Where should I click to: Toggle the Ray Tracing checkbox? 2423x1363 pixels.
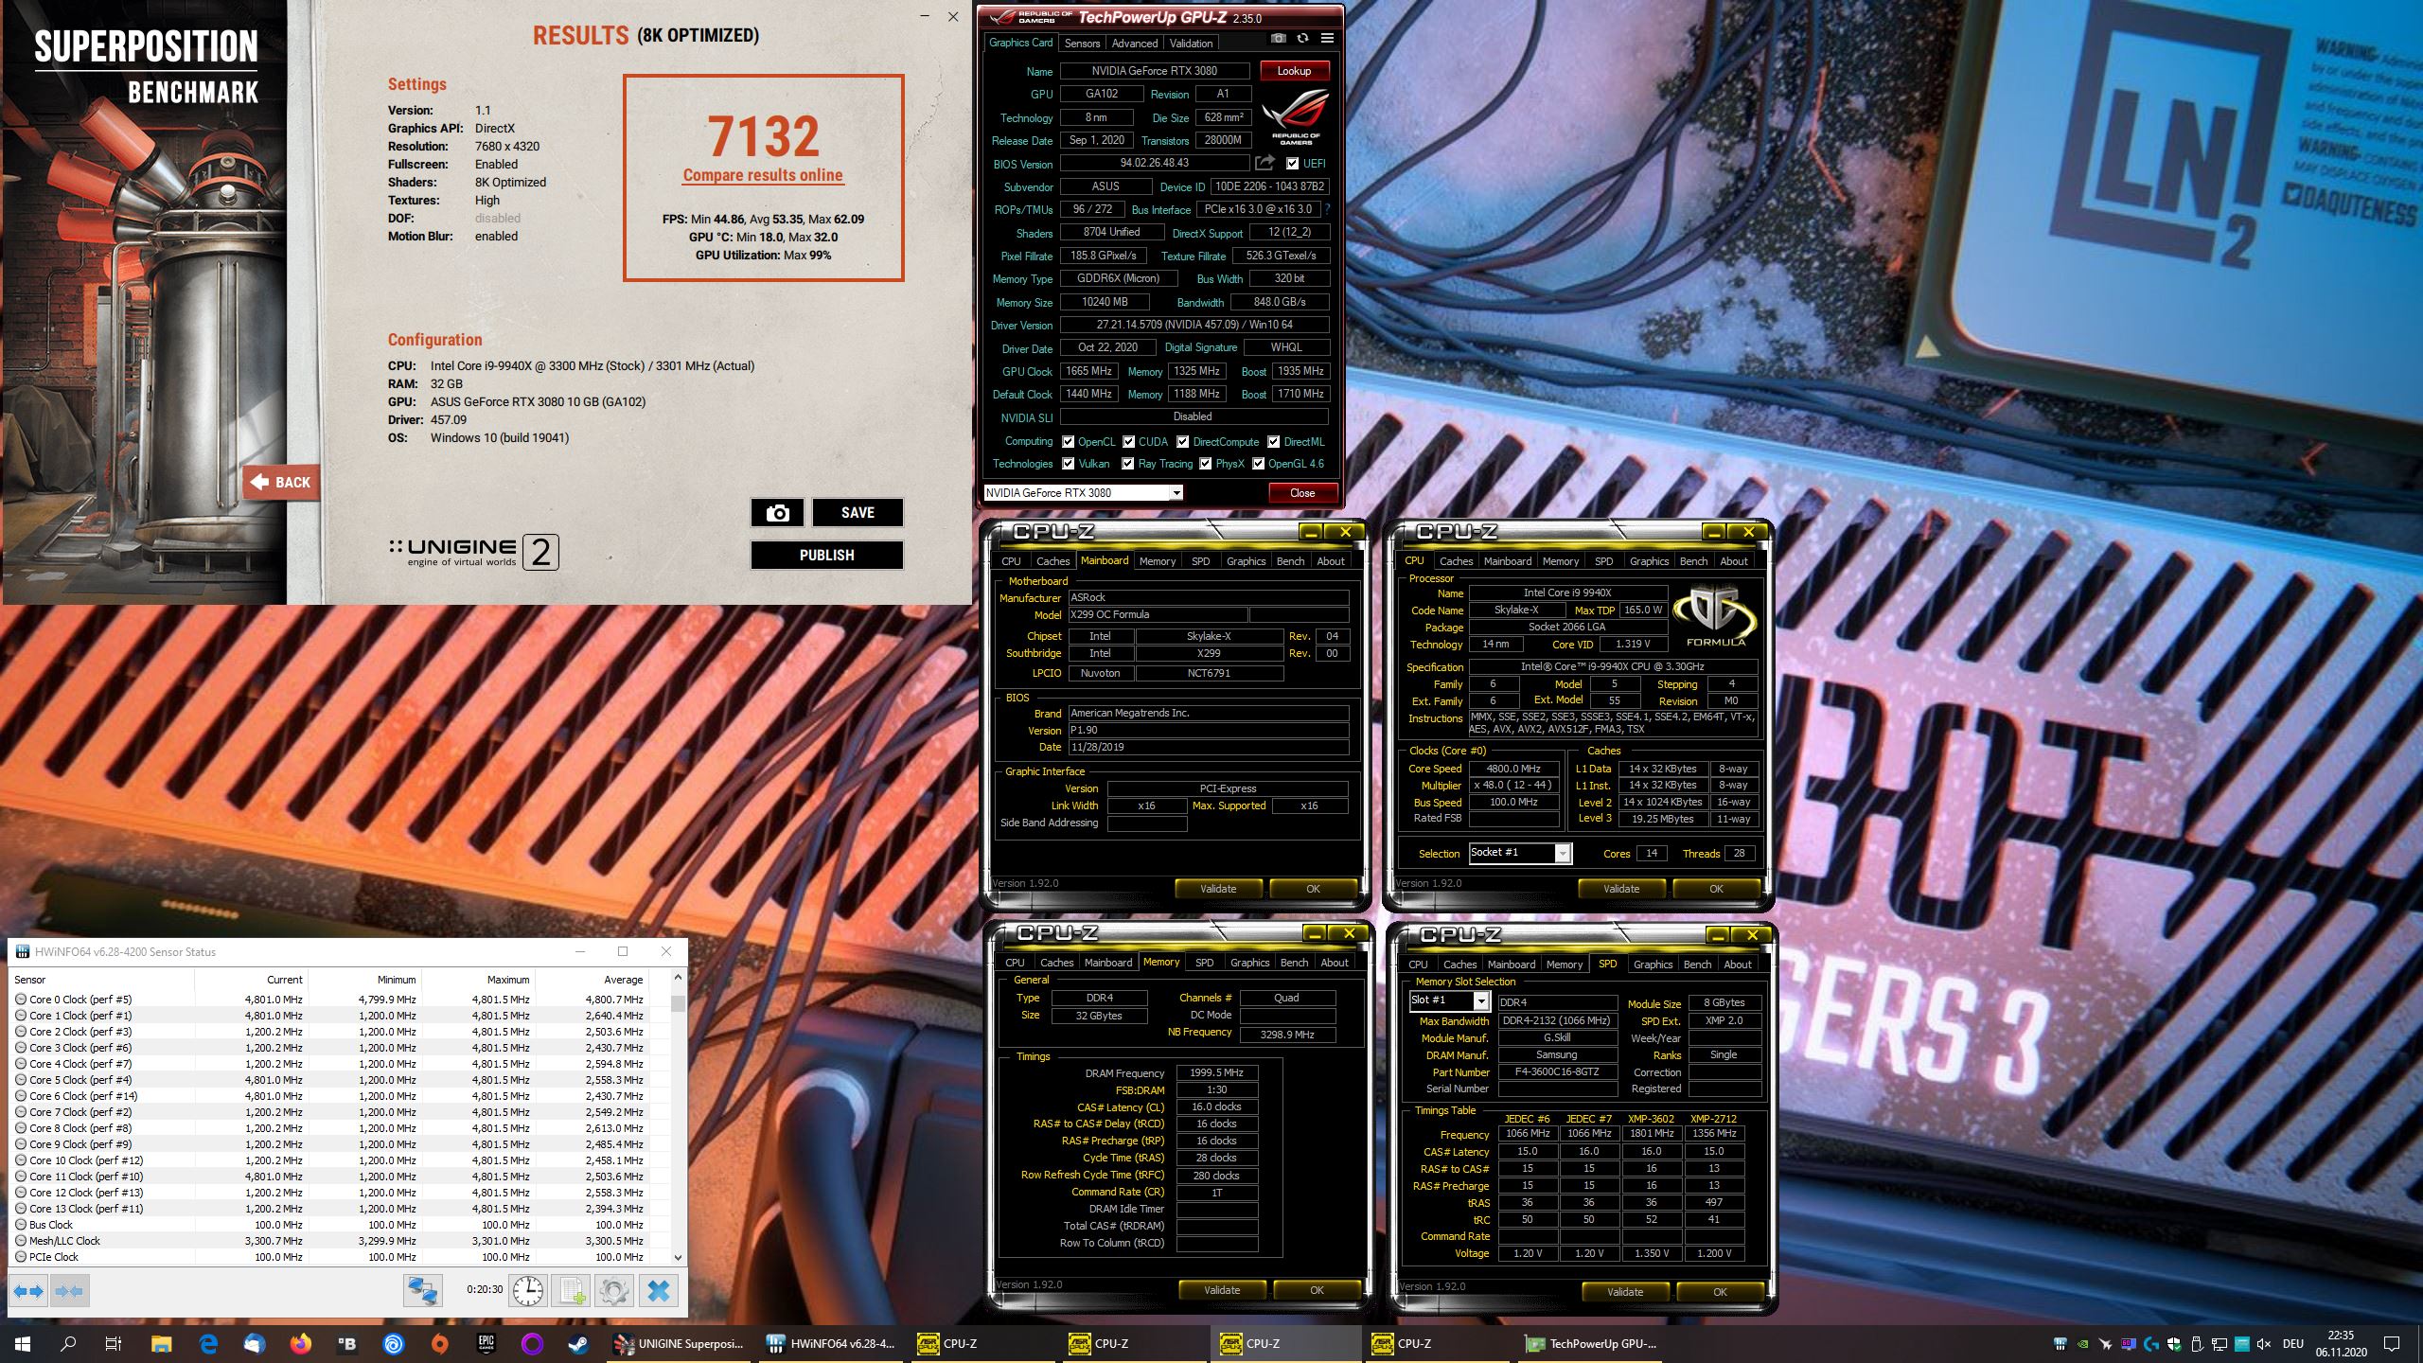1127,463
